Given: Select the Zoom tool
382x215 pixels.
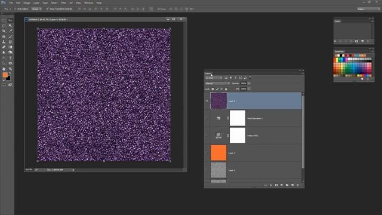Looking at the screenshot, I should [10, 69].
